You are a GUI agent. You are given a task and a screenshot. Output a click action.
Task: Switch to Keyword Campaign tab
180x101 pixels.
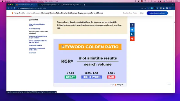tap(49, 5)
